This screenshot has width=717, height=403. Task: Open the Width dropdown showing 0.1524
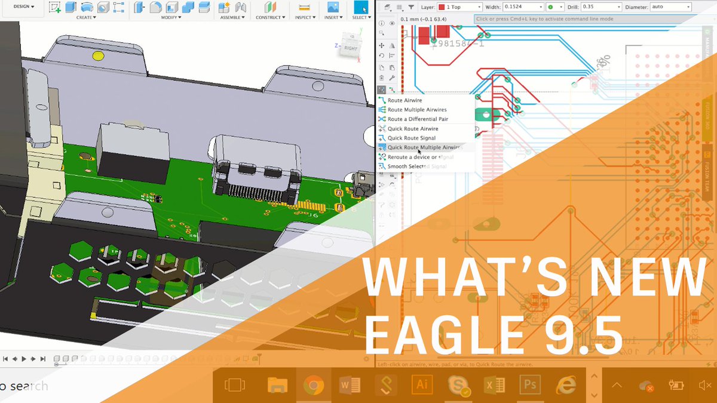pos(523,7)
